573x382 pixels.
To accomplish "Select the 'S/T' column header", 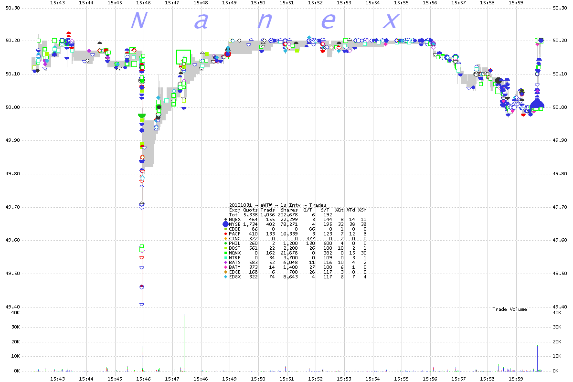I will click(324, 210).
